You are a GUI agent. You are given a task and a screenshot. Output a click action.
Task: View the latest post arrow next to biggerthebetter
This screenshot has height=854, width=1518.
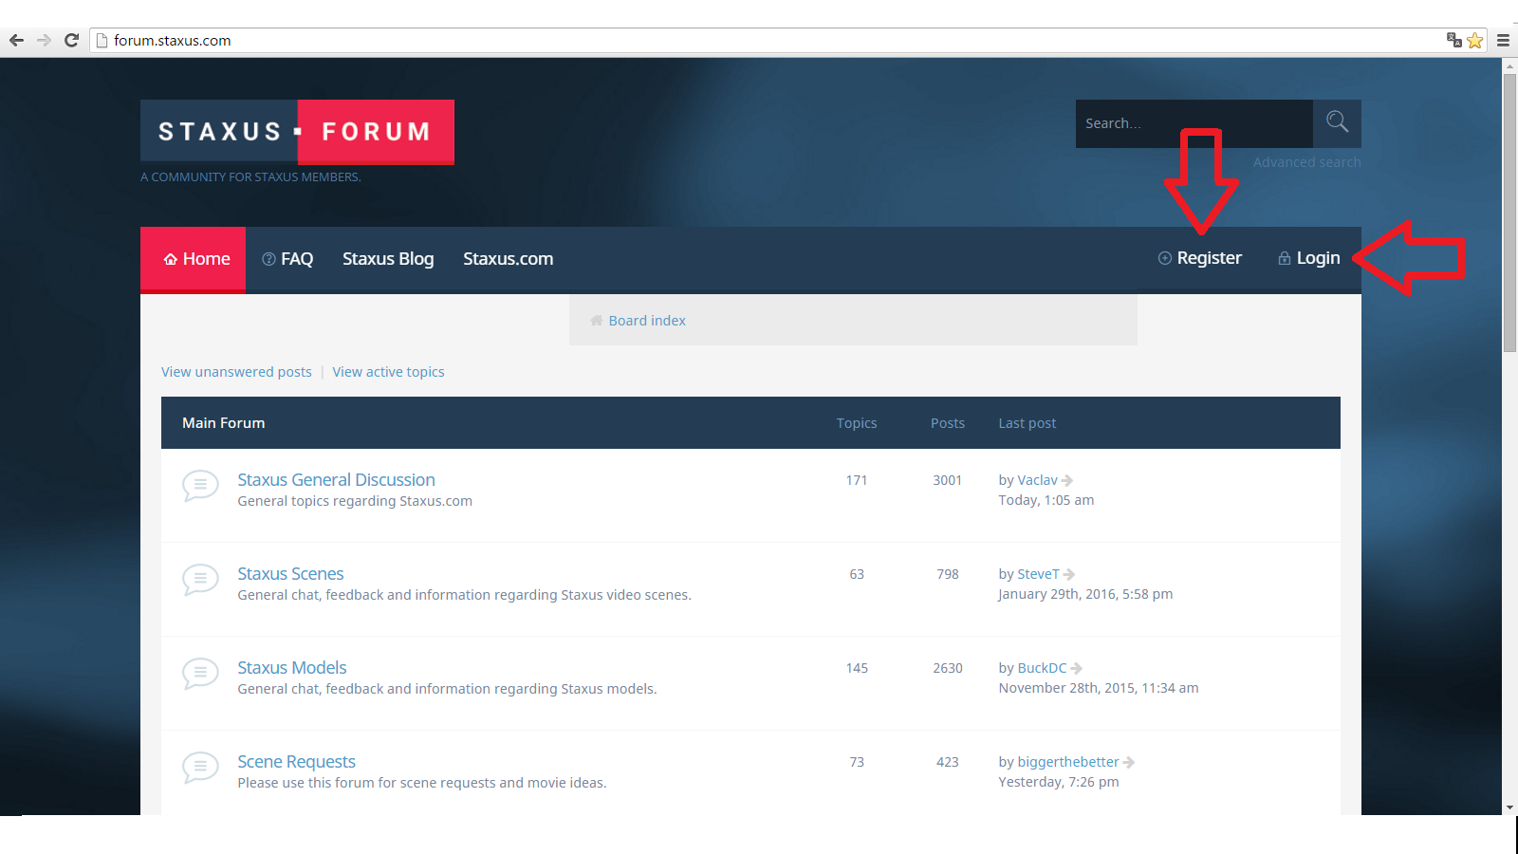pos(1129,763)
